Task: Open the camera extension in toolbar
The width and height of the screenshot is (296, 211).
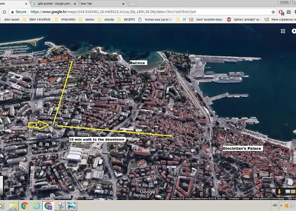Action: coord(289,12)
